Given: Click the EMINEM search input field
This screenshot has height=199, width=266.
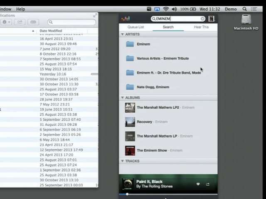Looking at the screenshot, I should pyautogui.click(x=178, y=19).
